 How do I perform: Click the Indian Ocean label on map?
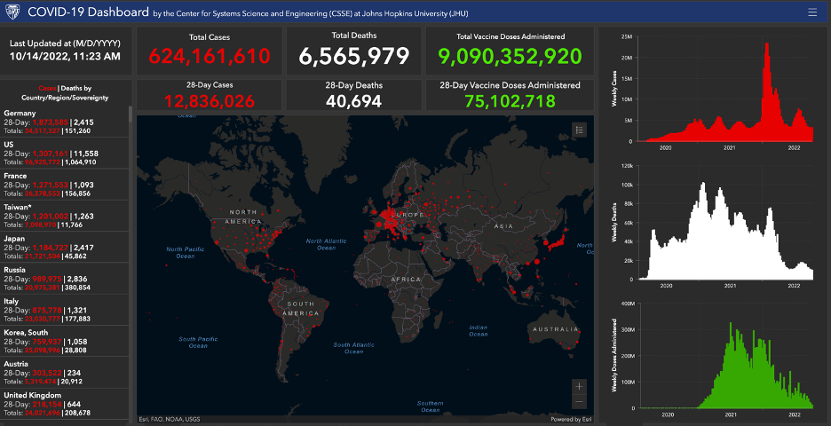478,331
